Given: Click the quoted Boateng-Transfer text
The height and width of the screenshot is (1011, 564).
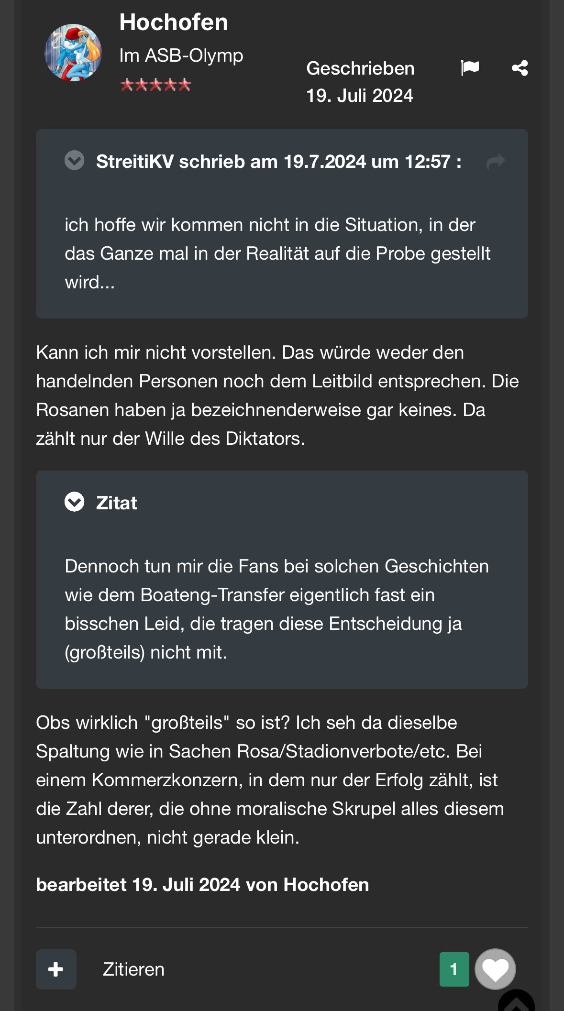Looking at the screenshot, I should (277, 609).
